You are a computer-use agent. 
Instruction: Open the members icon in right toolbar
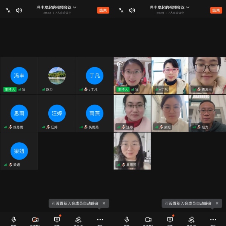coord(191,220)
